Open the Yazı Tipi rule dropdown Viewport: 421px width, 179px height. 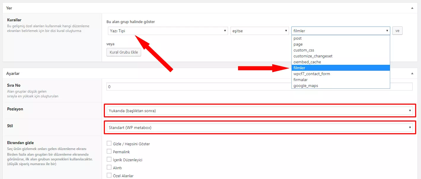(168, 31)
